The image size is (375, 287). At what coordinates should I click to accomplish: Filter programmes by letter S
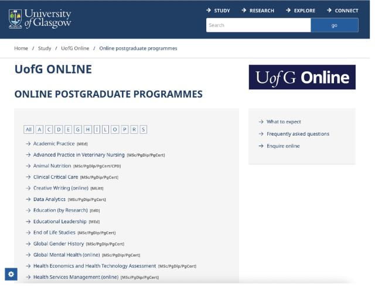coord(143,130)
